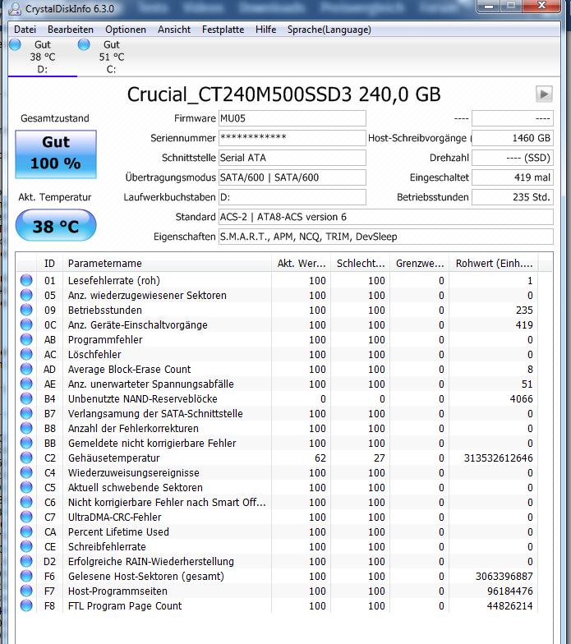Select drive D: status orb in the disk bar
This screenshot has height=644, width=571.
point(15,44)
